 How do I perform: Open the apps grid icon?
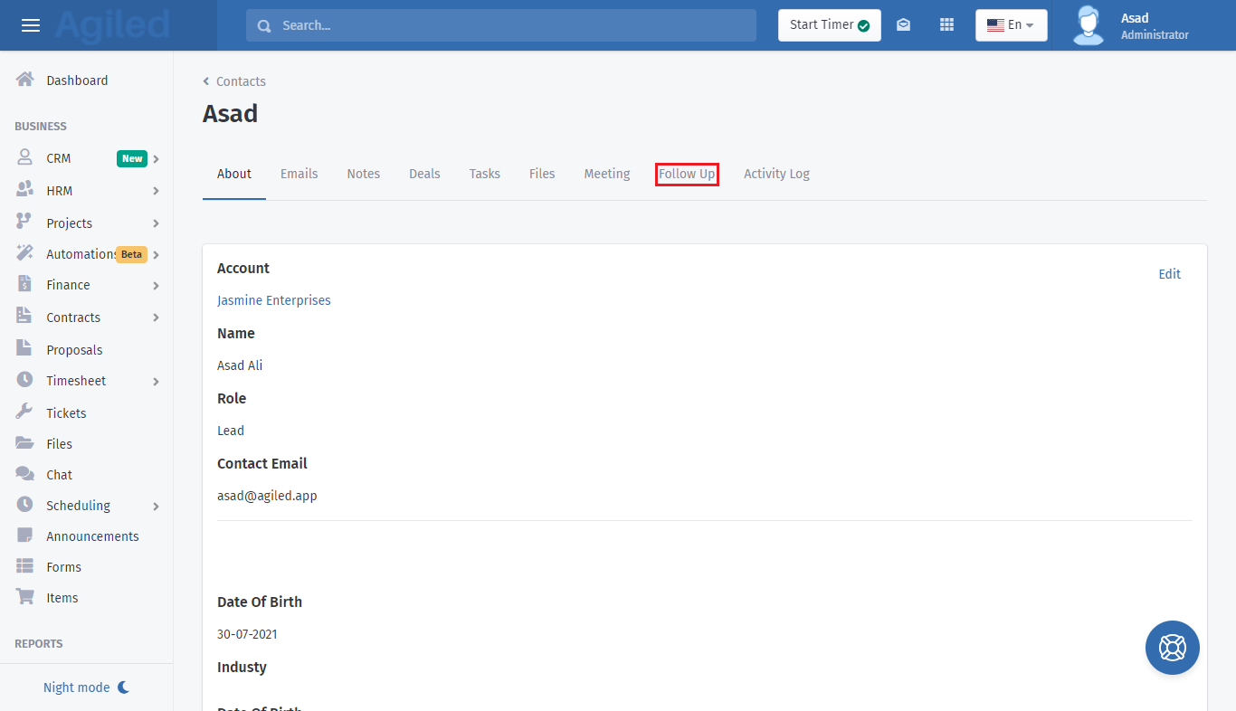[946, 25]
